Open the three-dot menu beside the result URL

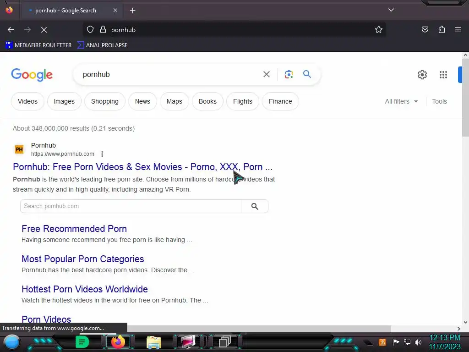[102, 154]
